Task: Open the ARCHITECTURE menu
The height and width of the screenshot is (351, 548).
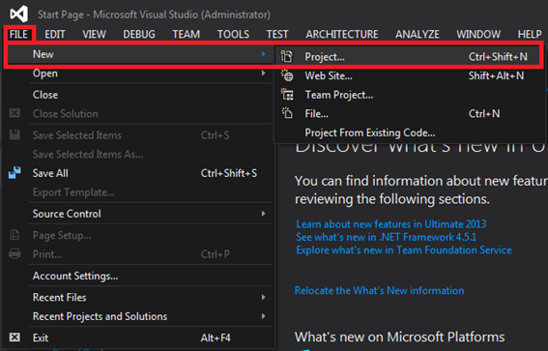Action: [342, 34]
